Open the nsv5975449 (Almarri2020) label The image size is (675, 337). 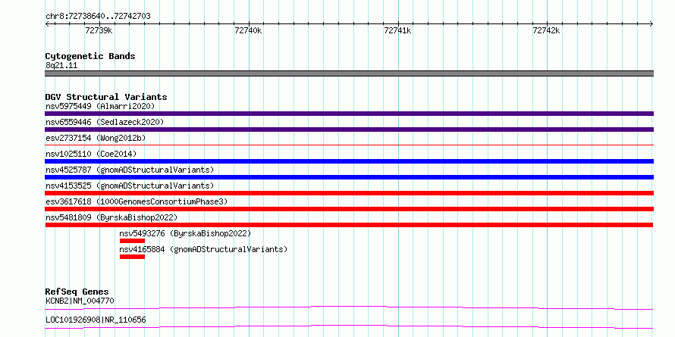point(100,106)
